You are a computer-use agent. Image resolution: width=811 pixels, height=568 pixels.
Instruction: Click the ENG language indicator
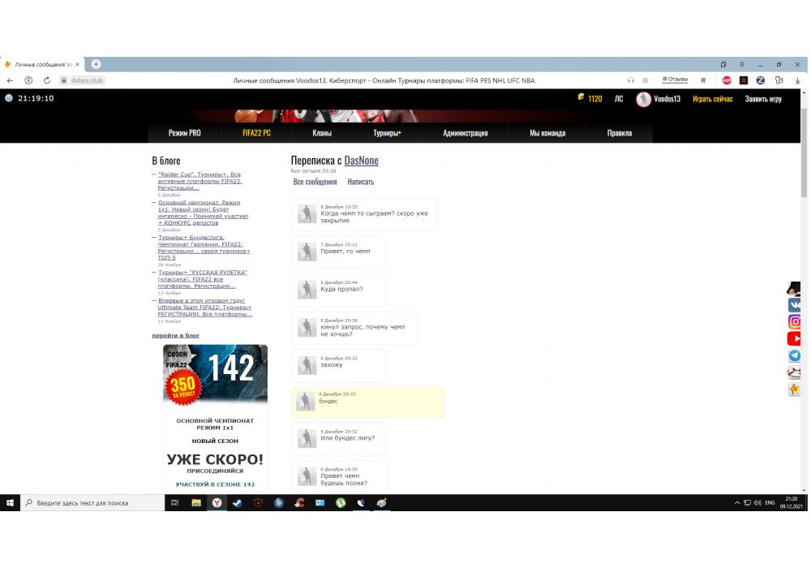click(770, 503)
